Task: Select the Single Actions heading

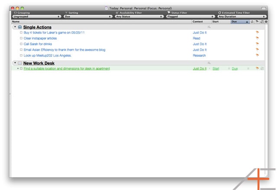Action: [37, 27]
